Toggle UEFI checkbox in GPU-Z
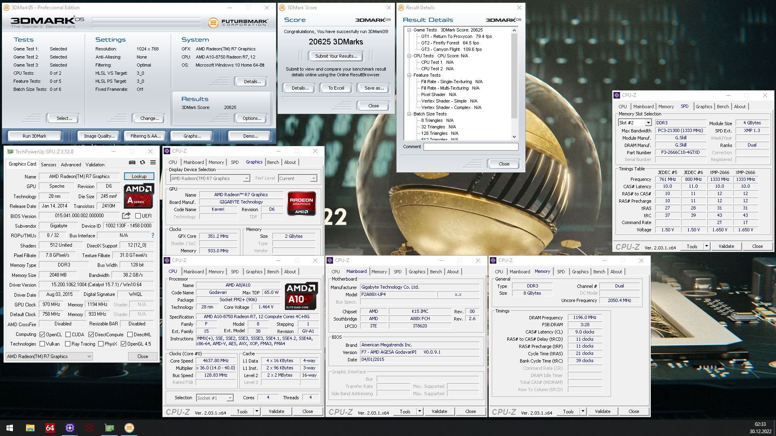Screen dimensions: 776x436 (x=138, y=216)
